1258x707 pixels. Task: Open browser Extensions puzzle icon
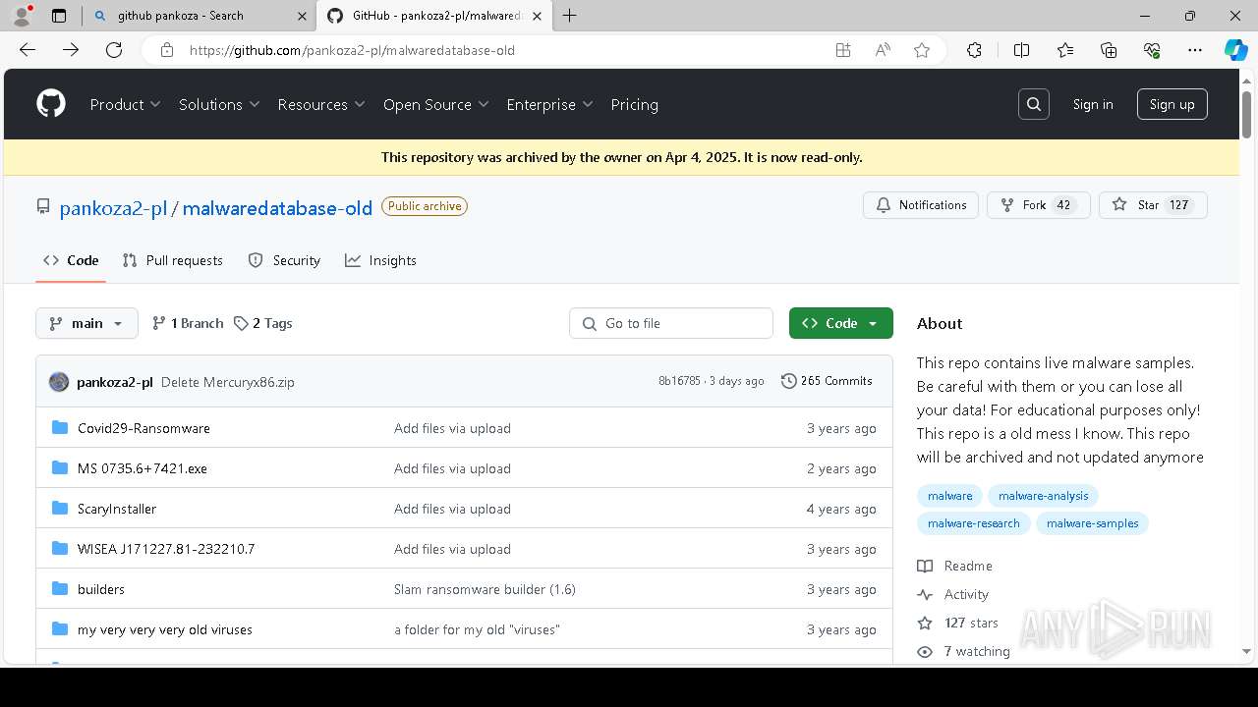[974, 50]
